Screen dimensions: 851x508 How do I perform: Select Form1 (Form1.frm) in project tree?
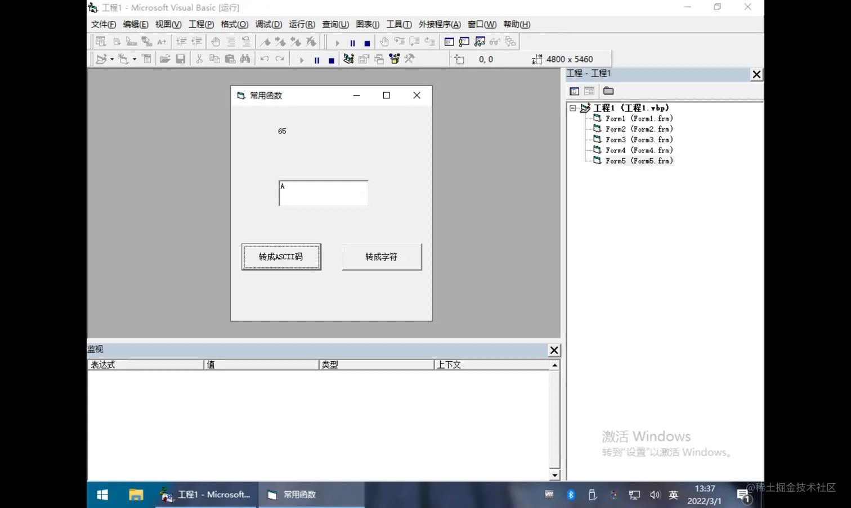point(639,119)
